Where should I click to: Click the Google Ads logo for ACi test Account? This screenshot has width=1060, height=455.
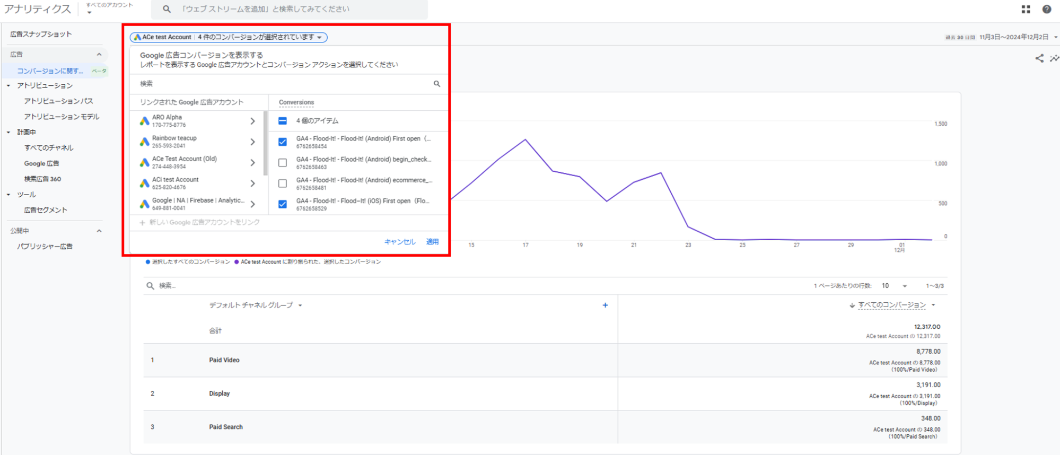[x=144, y=183]
